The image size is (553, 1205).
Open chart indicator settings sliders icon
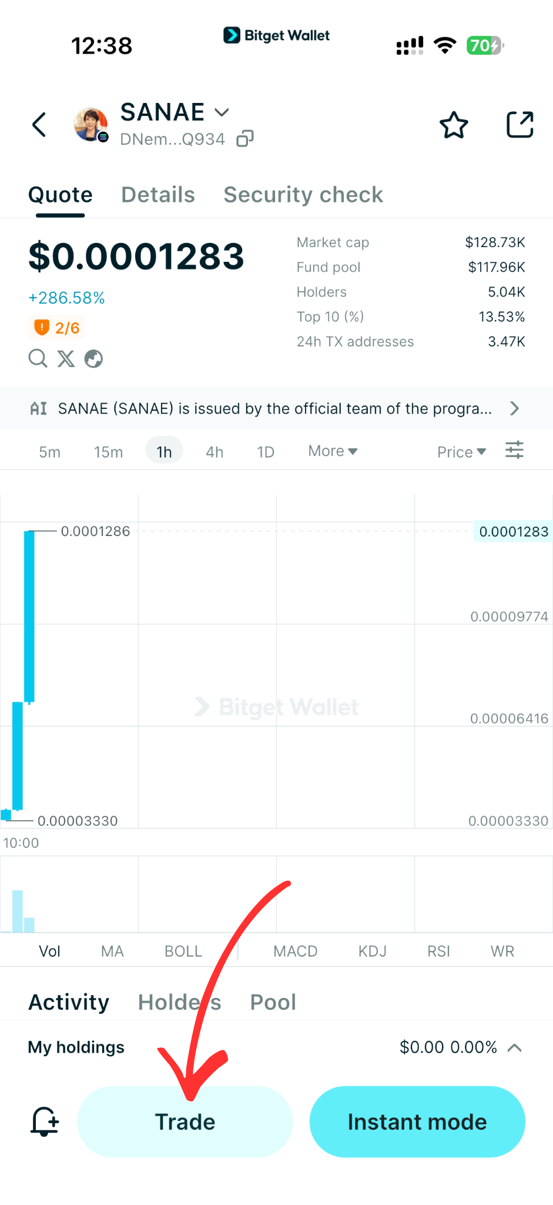[x=514, y=450]
